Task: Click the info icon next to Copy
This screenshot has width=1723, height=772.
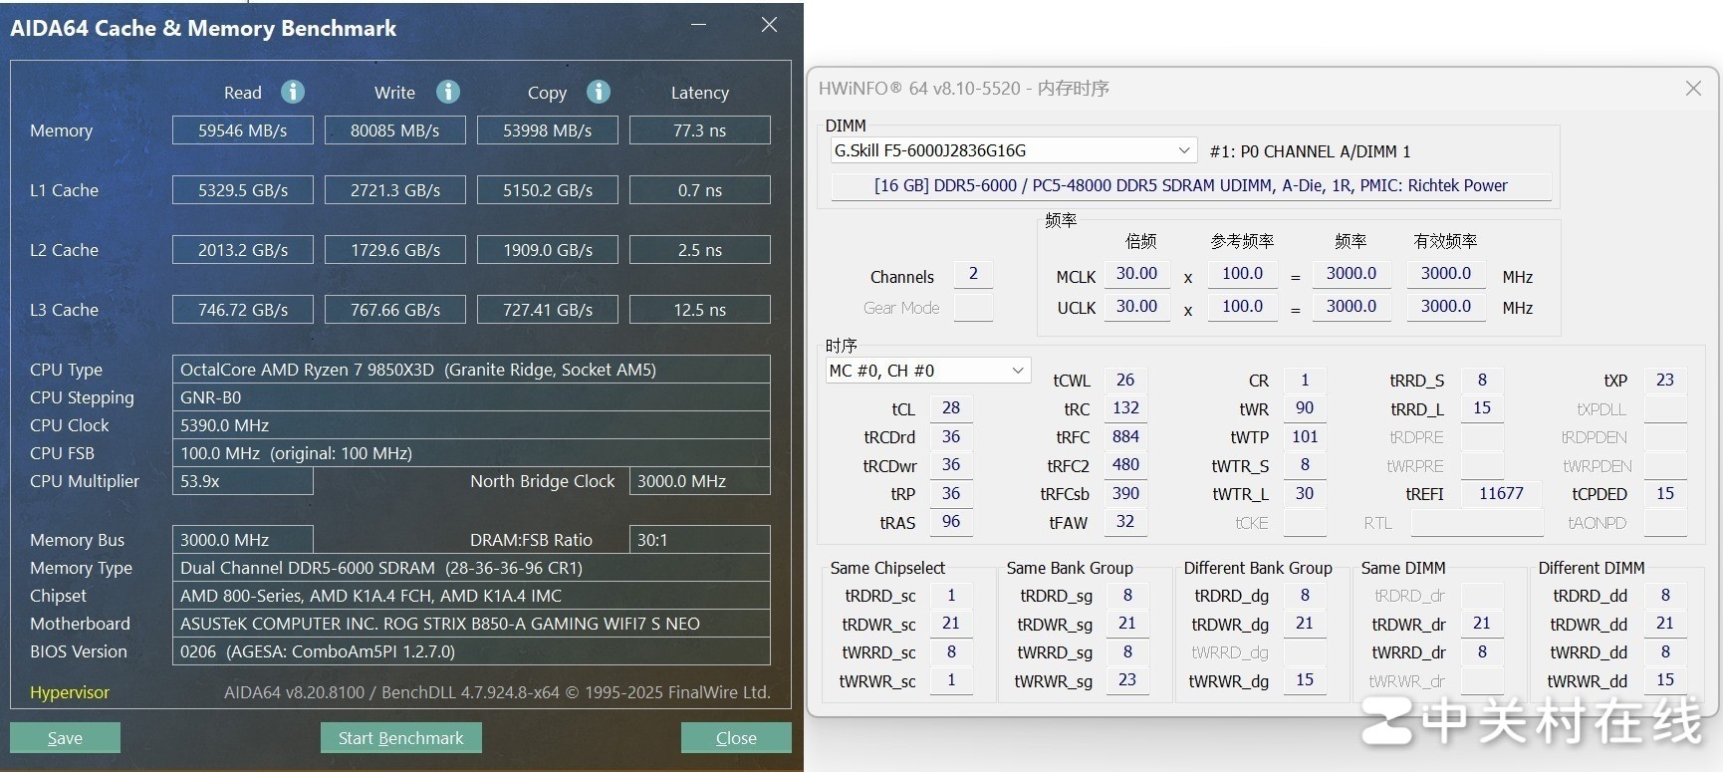Action: [599, 92]
